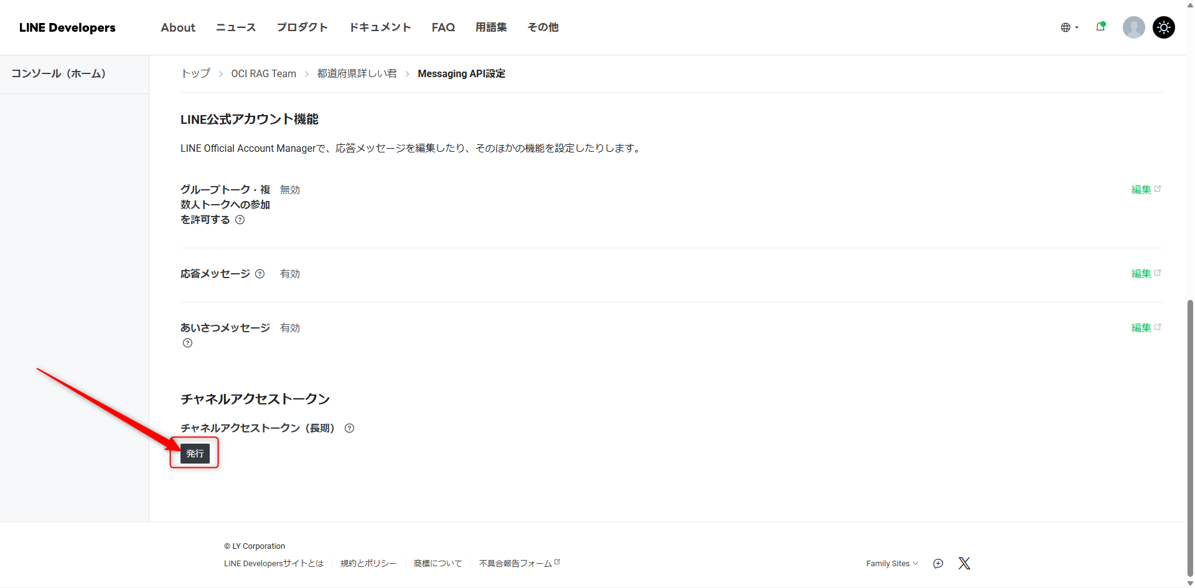
Task: Click 編集 for 応答メッセージ
Action: coord(1146,274)
